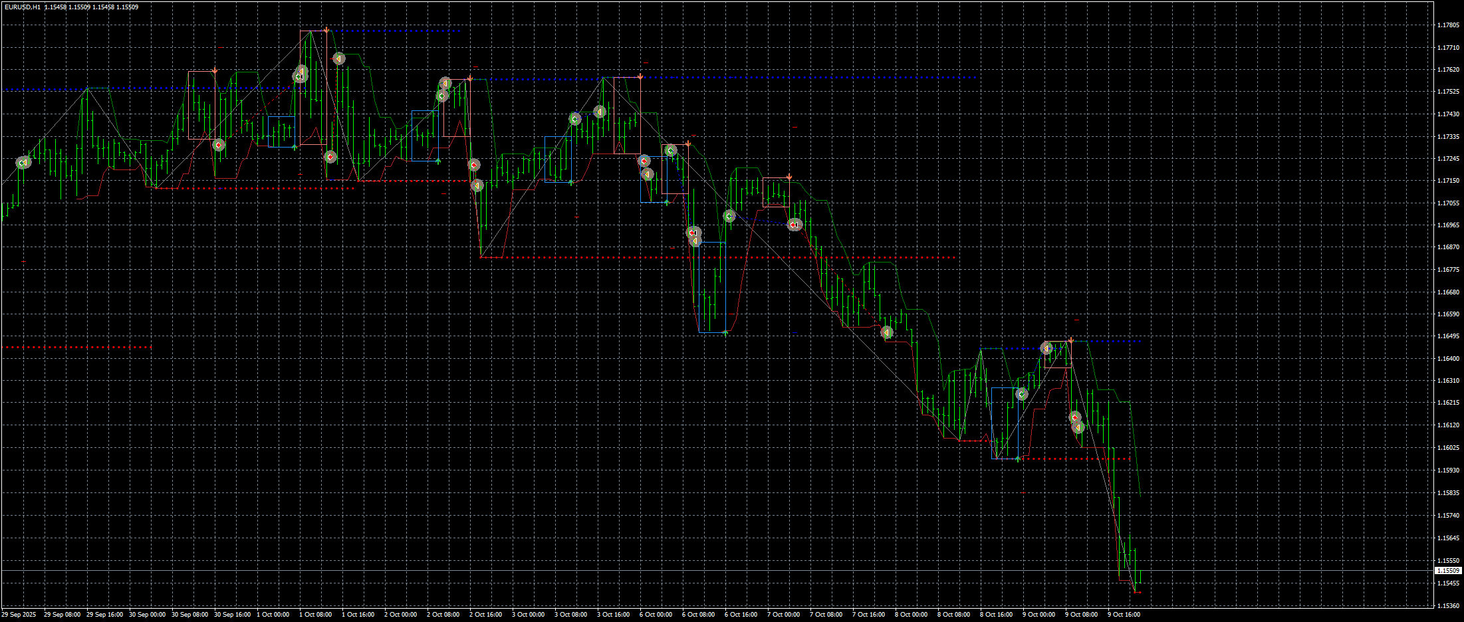This screenshot has height=622, width=1464.
Task: Click the green up arrow above 8 Oct 16:00 near 1.16025
Action: tap(1018, 459)
